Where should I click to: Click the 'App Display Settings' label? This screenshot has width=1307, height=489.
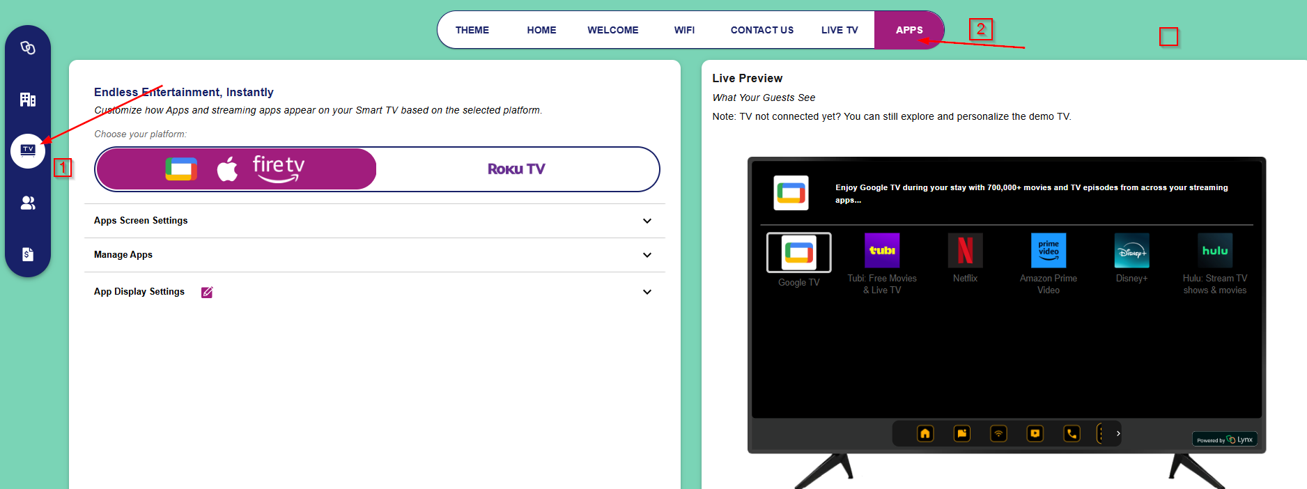click(139, 292)
